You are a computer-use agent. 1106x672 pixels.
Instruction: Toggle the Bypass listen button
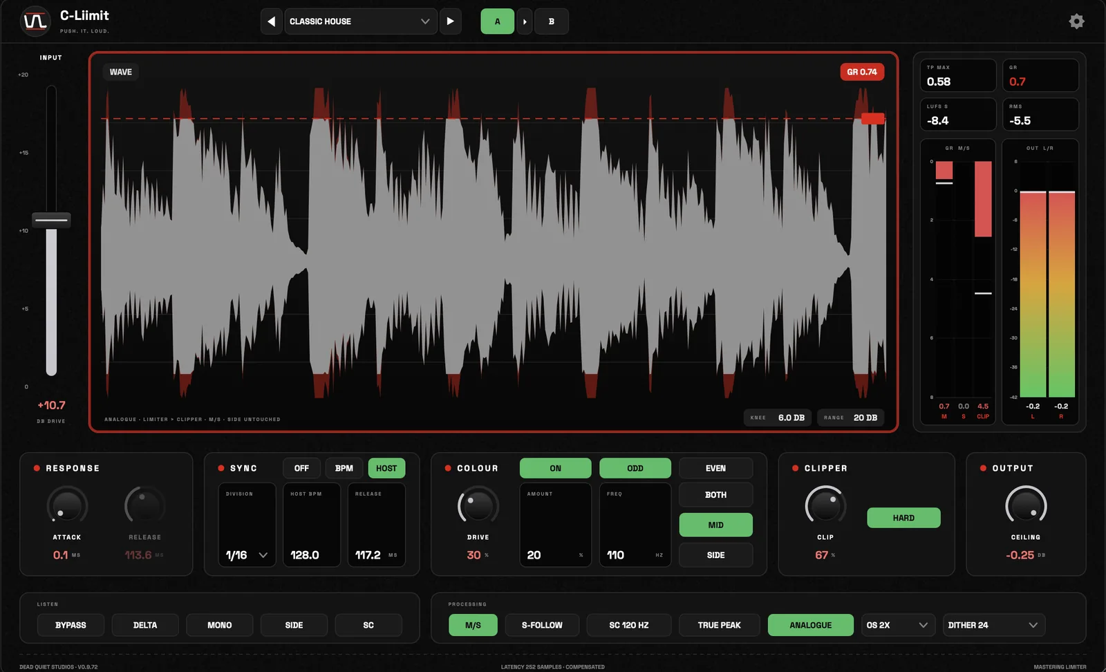71,625
